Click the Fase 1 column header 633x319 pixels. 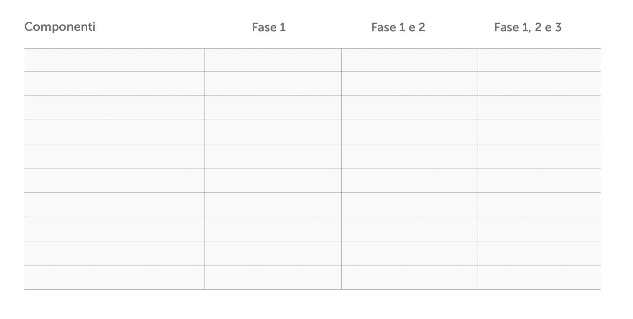coord(269,28)
